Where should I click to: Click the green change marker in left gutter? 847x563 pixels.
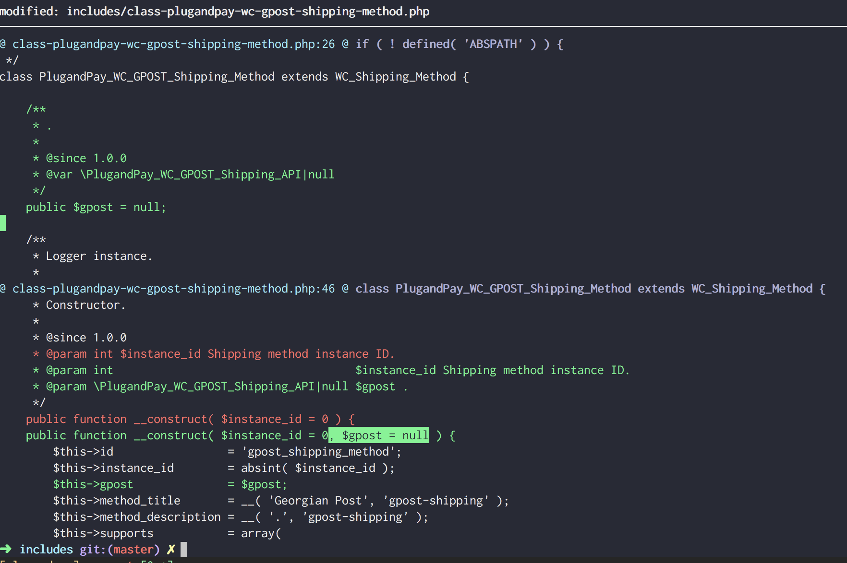(x=3, y=223)
